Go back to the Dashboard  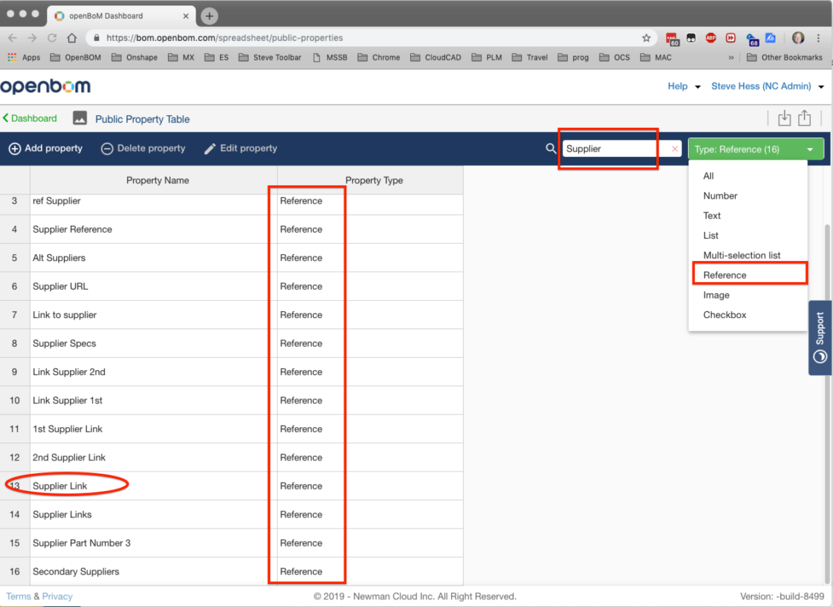click(30, 118)
